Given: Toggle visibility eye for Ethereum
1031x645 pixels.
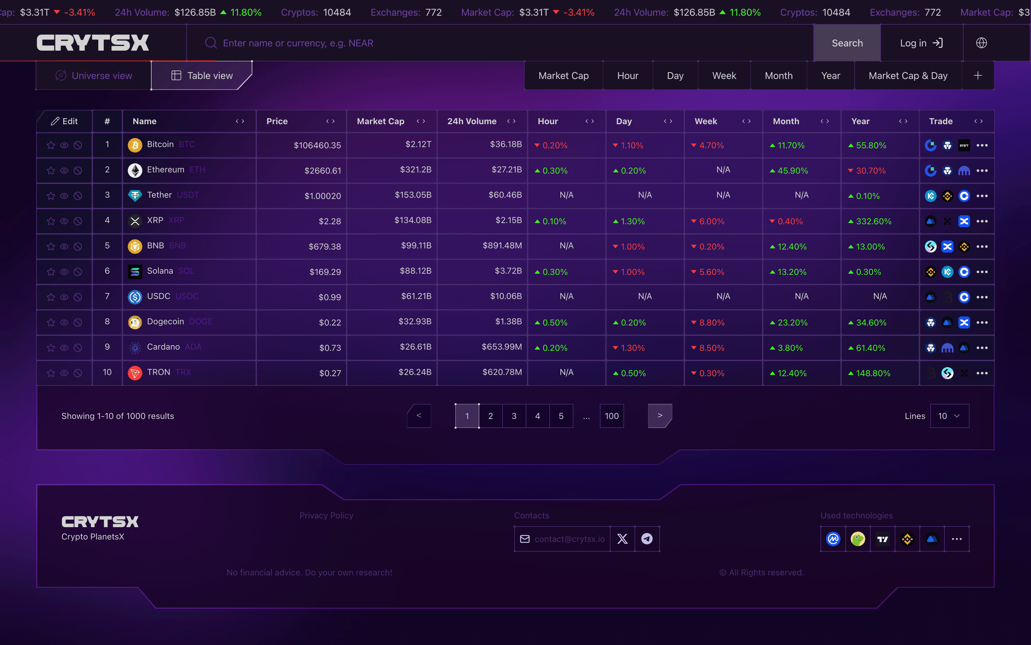Looking at the screenshot, I should coord(64,171).
